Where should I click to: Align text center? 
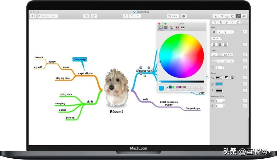tap(220, 45)
